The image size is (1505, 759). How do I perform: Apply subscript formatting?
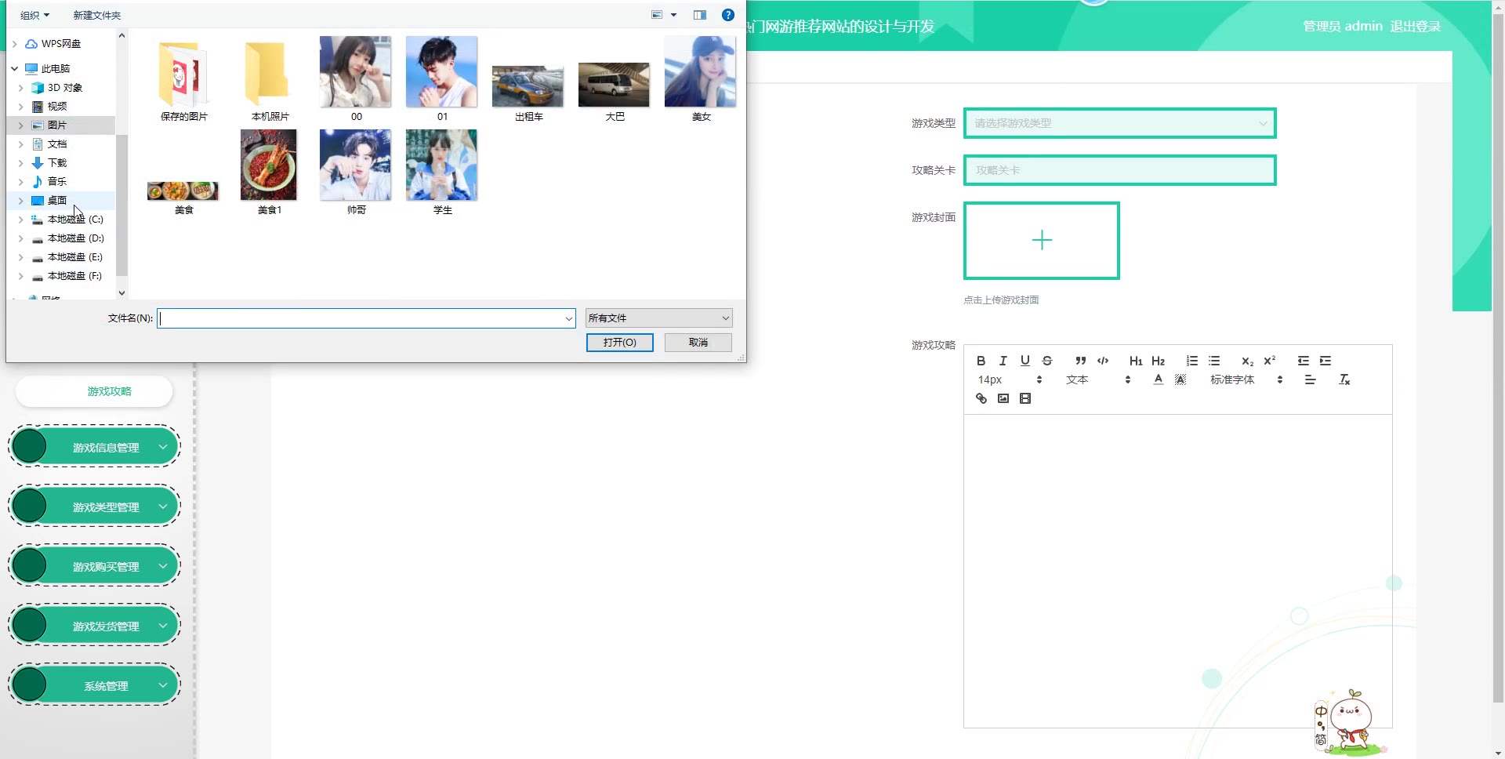tap(1247, 361)
